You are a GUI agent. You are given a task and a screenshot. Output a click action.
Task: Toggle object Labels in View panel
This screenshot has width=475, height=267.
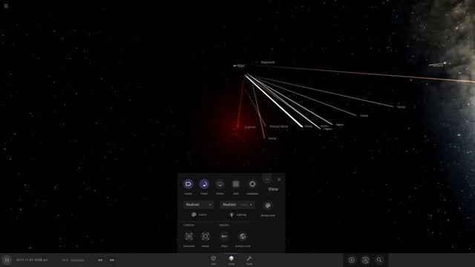[188, 184]
